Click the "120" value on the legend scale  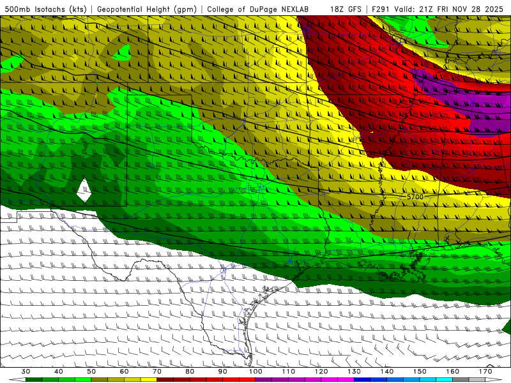click(321, 372)
